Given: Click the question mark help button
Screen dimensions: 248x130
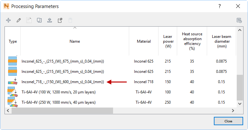Looking at the screenshot, I should coord(220,6).
